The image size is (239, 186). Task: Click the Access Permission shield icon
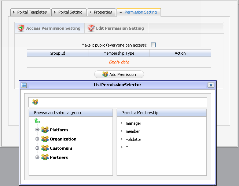21,28
